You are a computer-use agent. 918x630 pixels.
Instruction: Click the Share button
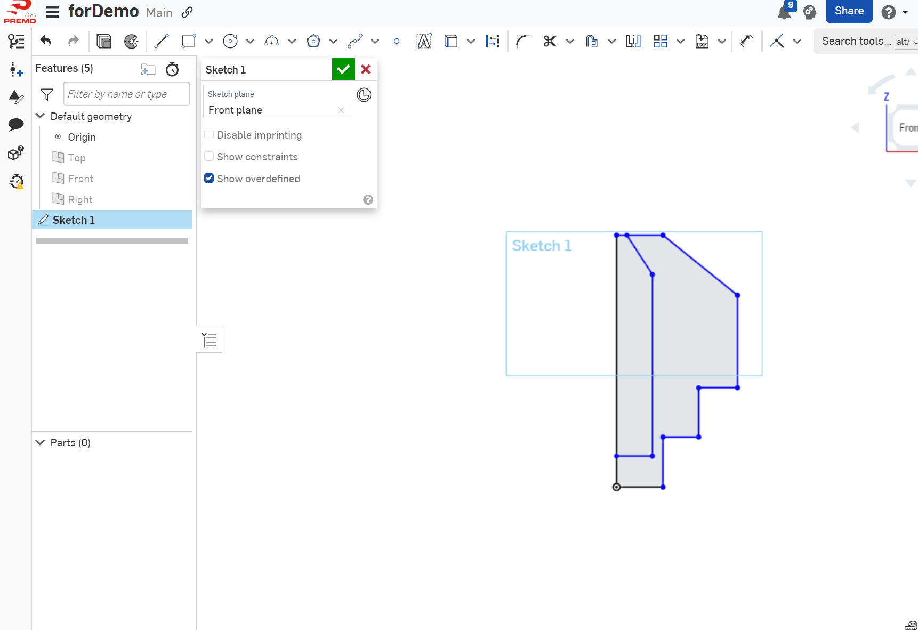point(849,11)
